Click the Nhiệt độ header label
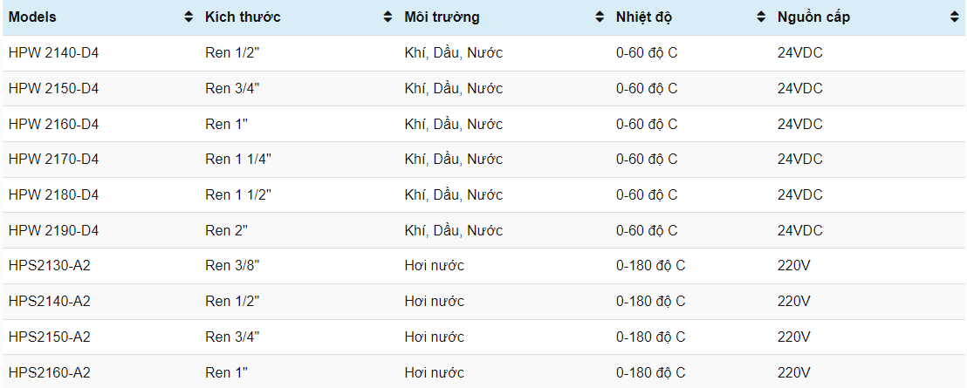The width and height of the screenshot is (967, 388). tap(644, 17)
